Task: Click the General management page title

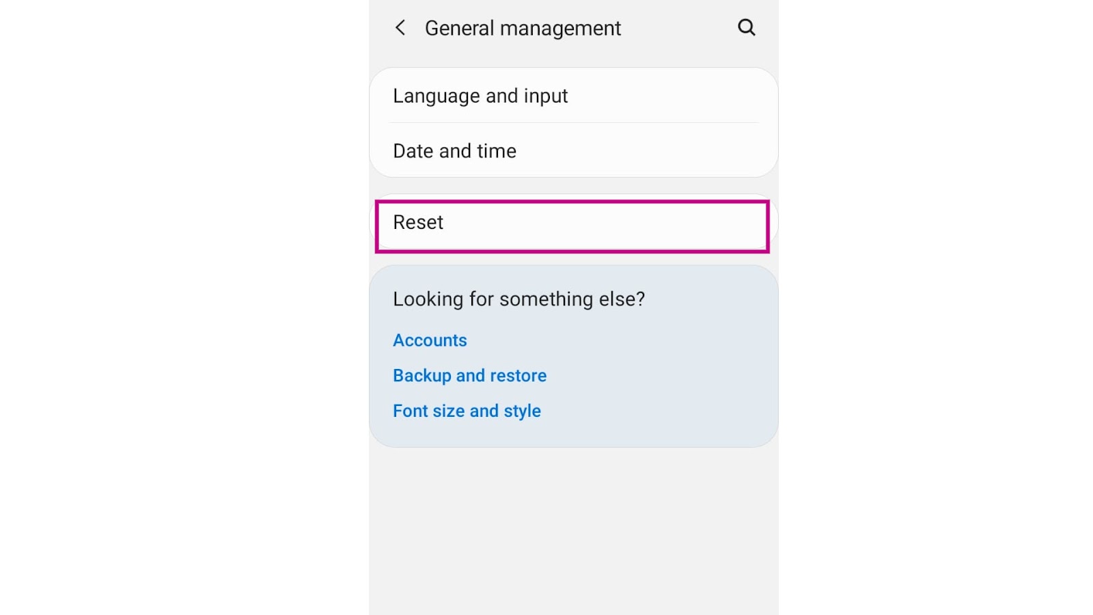Action: click(523, 28)
